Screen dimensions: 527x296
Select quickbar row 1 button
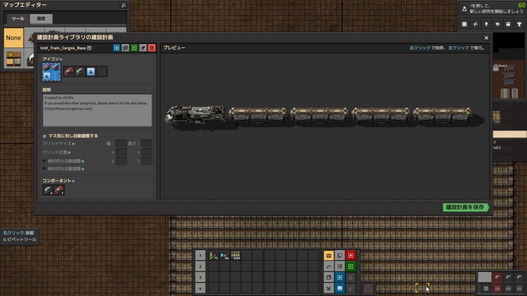point(200,255)
